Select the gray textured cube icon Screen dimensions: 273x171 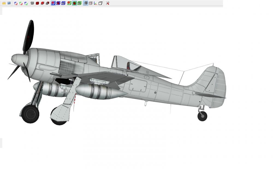pos(91,3)
